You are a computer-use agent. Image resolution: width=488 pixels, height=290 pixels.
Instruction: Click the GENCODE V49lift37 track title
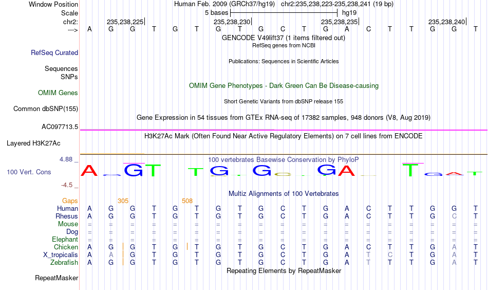pyautogui.click(x=284, y=38)
